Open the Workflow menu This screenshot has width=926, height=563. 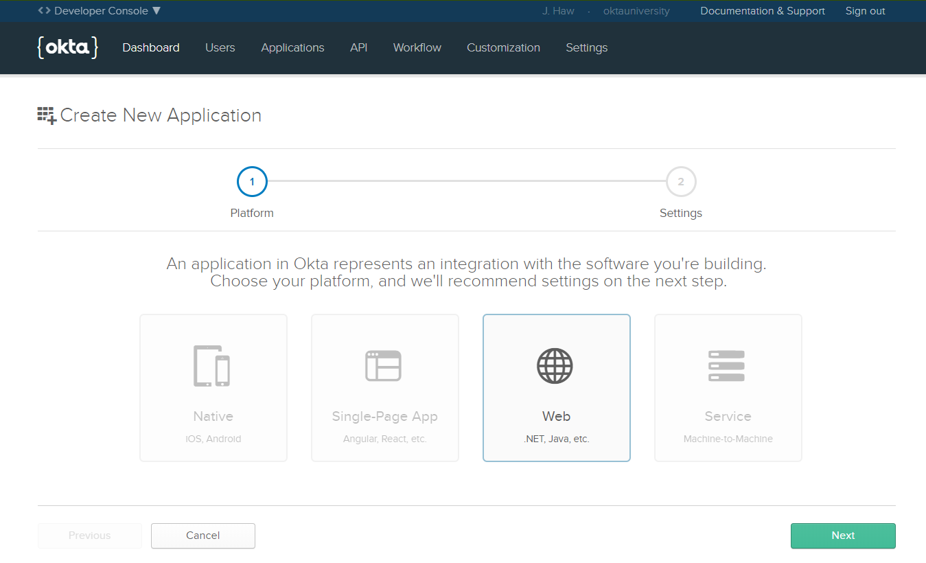click(417, 47)
